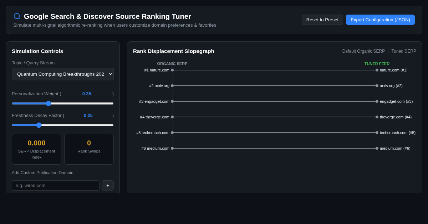Click Reset to Preset button
Image resolution: width=428 pixels, height=224 pixels.
point(322,20)
